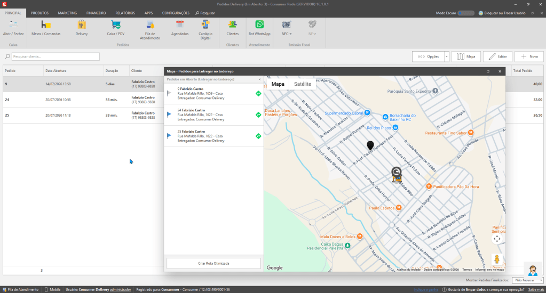Screen dimensions: 546x293
Task: Sort by Total Pedido column header
Action: 527,70
